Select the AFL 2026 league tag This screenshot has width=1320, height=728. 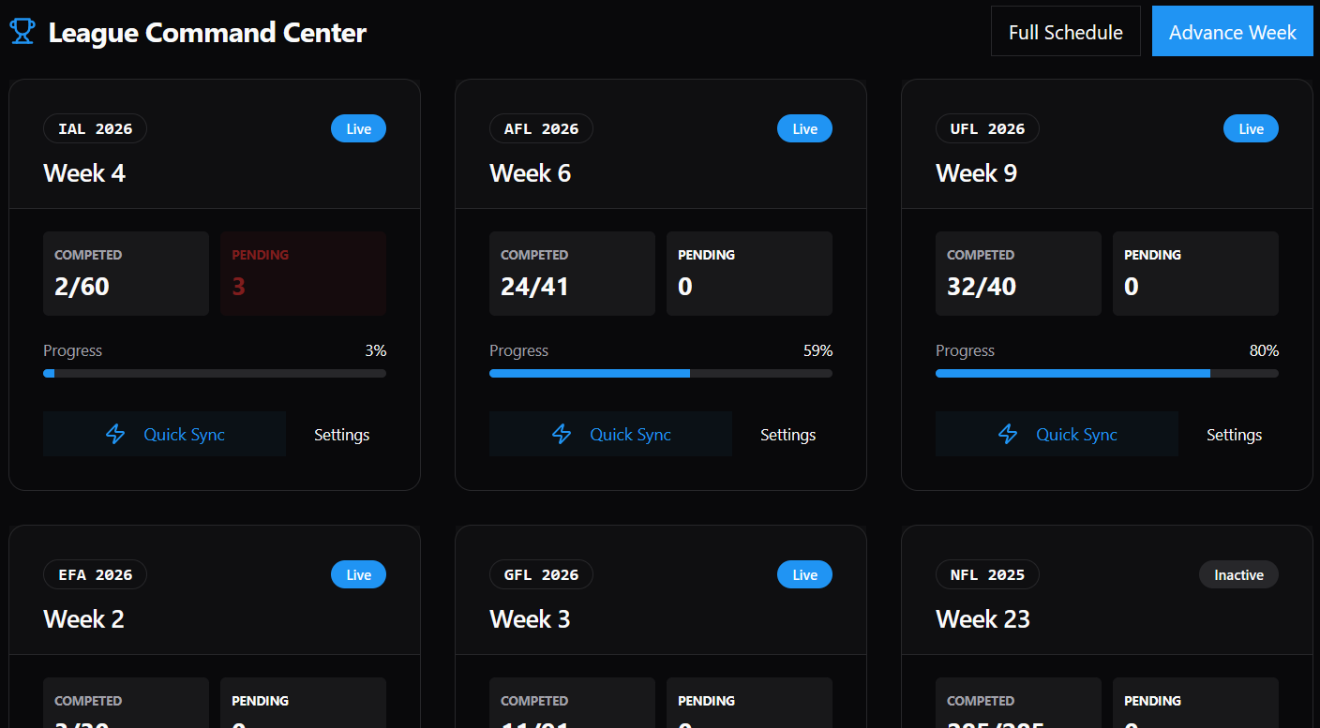(542, 128)
